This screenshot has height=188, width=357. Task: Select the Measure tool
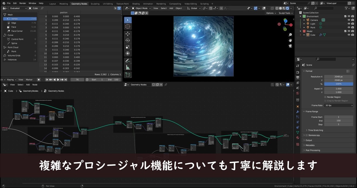[128, 67]
